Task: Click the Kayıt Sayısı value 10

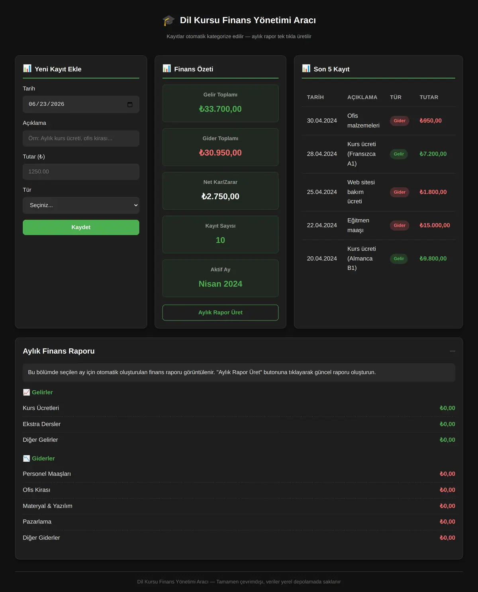Action: (220, 240)
